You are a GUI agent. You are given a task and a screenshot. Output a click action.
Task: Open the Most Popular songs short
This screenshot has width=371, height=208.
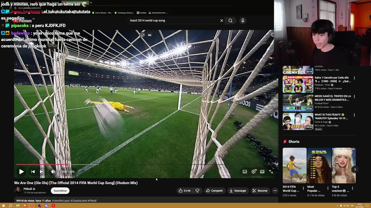319,166
